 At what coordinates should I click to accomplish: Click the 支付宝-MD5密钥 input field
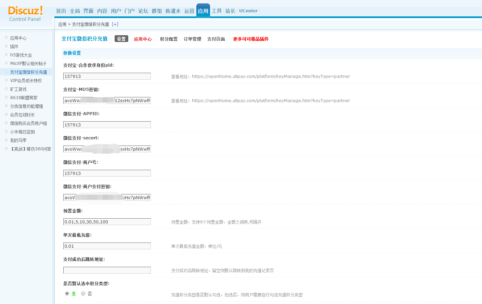pyautogui.click(x=107, y=100)
